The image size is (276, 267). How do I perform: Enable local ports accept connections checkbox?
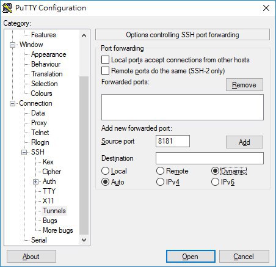coord(105,60)
